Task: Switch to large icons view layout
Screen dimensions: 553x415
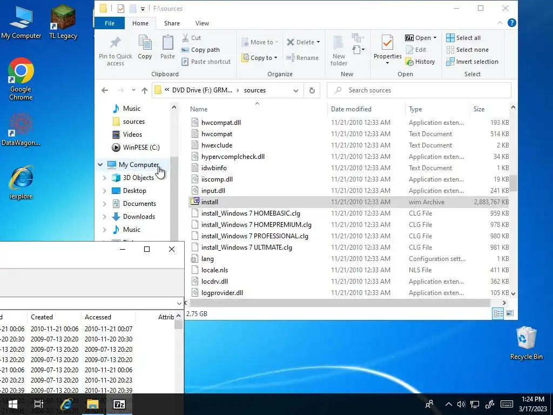Action: pos(510,313)
